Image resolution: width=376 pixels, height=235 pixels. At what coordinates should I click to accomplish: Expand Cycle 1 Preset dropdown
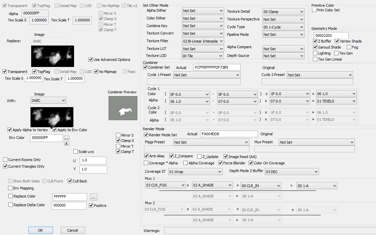207,75
